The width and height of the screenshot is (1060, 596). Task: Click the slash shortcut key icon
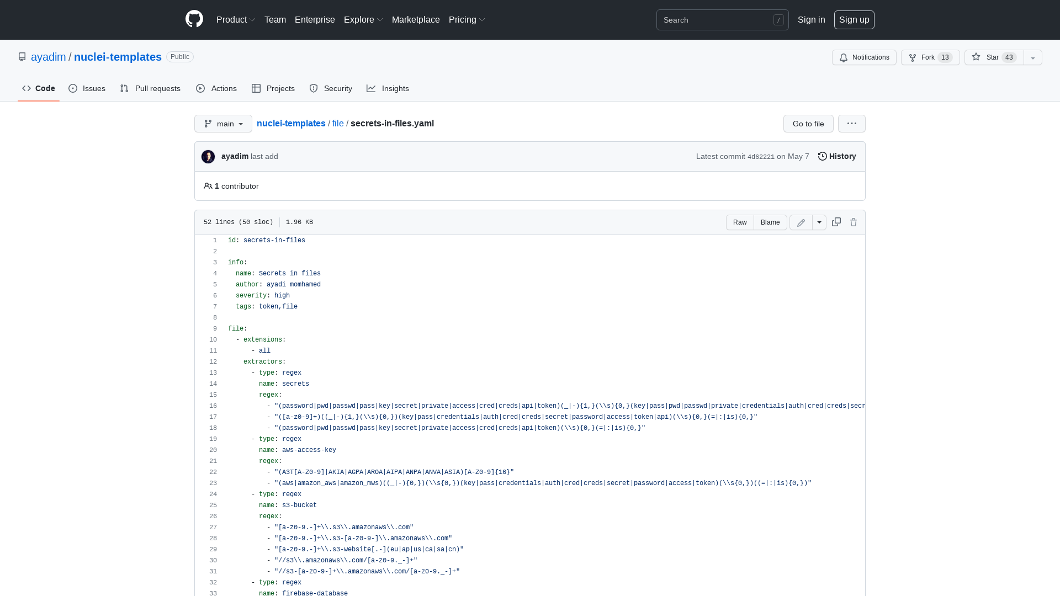pyautogui.click(x=778, y=20)
